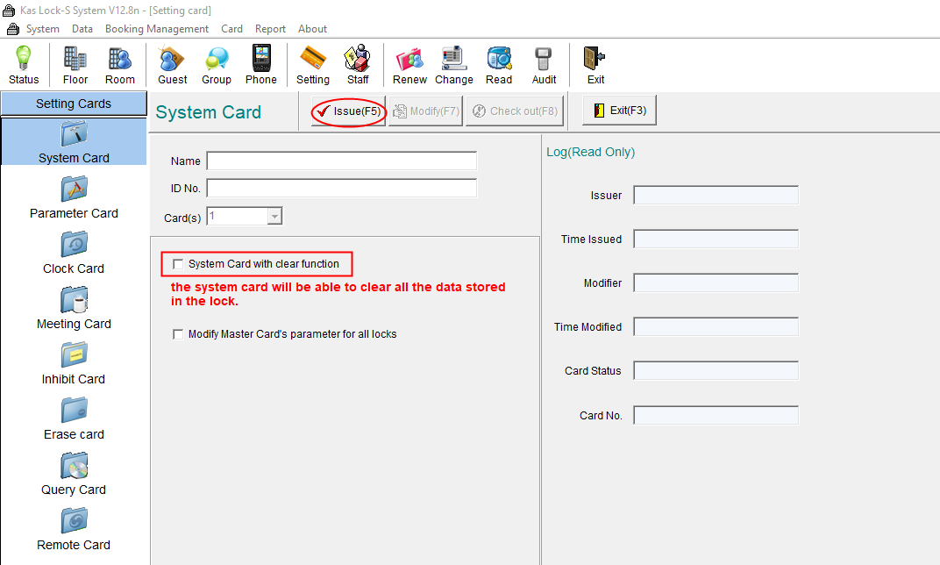Select Inhibit Card in the sidebar
940x565 pixels.
(x=74, y=363)
